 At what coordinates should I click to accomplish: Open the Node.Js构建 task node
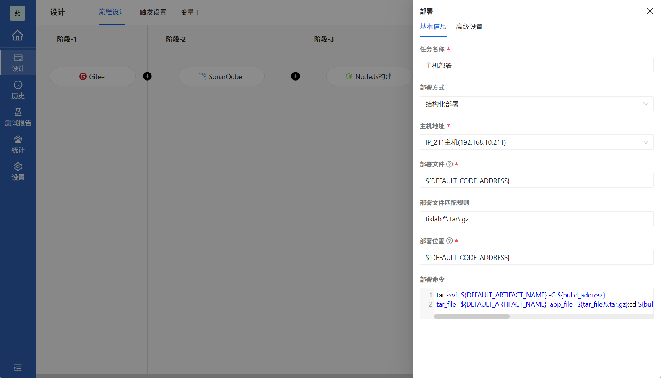369,76
